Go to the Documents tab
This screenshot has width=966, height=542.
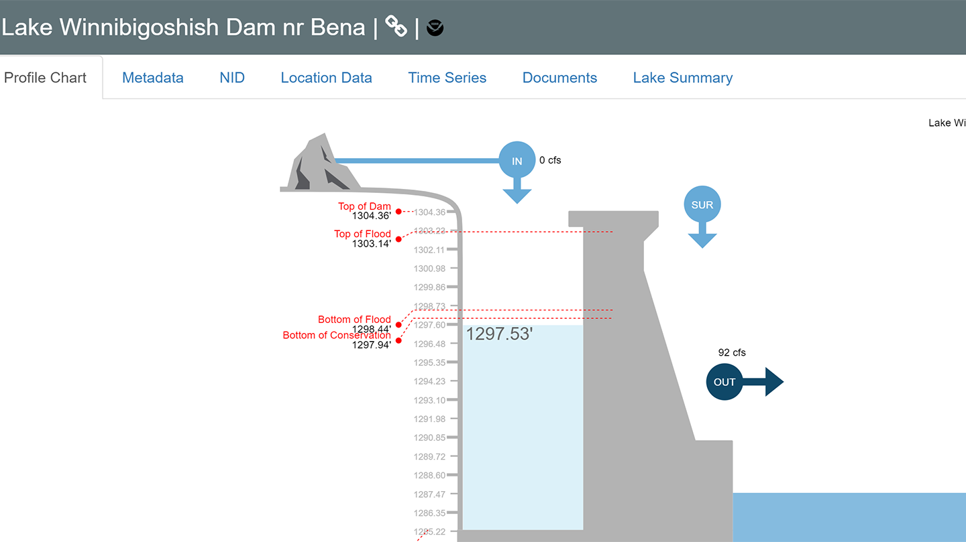coord(559,78)
